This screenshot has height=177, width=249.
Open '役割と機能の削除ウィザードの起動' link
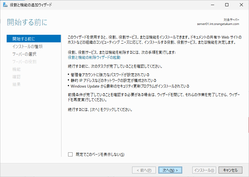point(94,57)
